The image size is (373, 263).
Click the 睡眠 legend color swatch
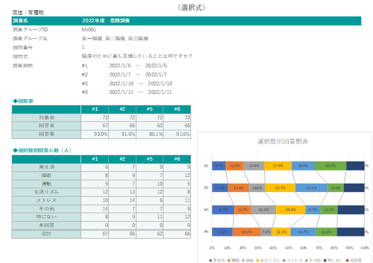click(x=229, y=260)
